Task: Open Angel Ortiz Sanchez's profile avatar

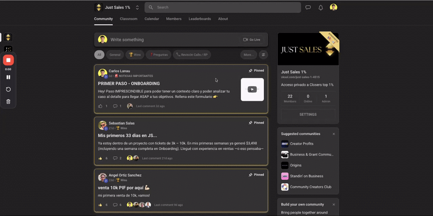Action: 102,178
